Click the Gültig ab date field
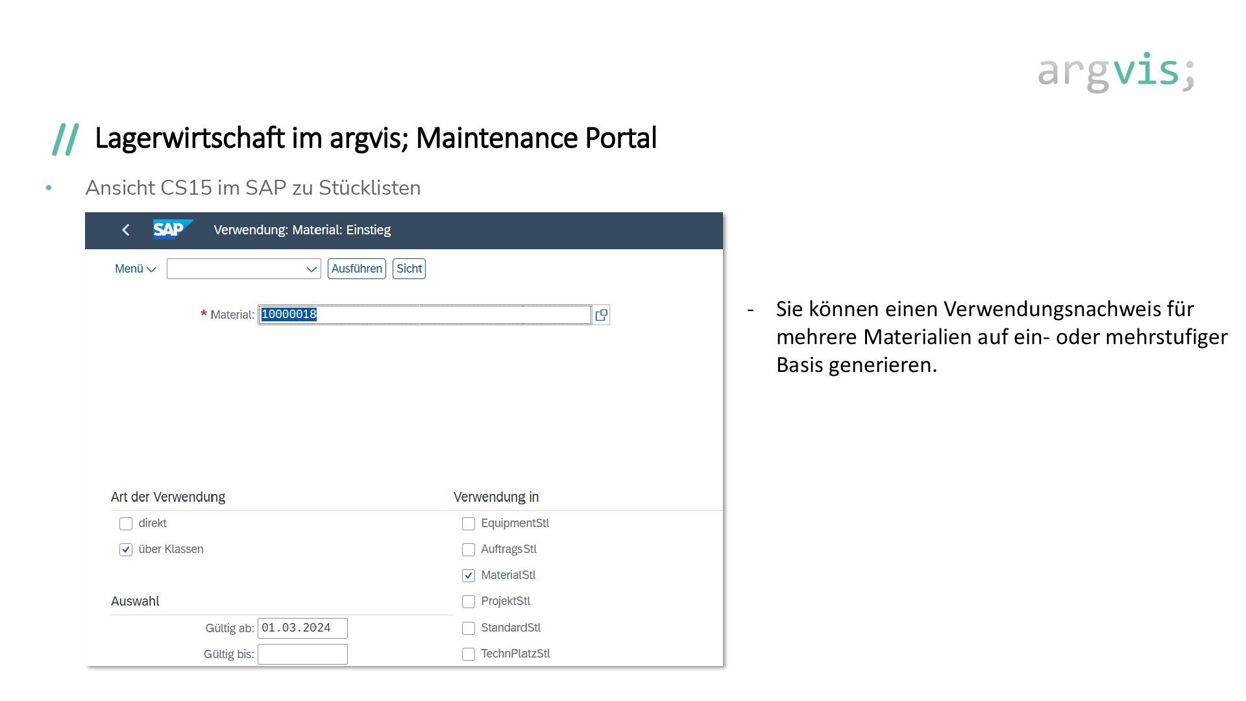Viewport: 1246px width, 701px height. point(302,628)
